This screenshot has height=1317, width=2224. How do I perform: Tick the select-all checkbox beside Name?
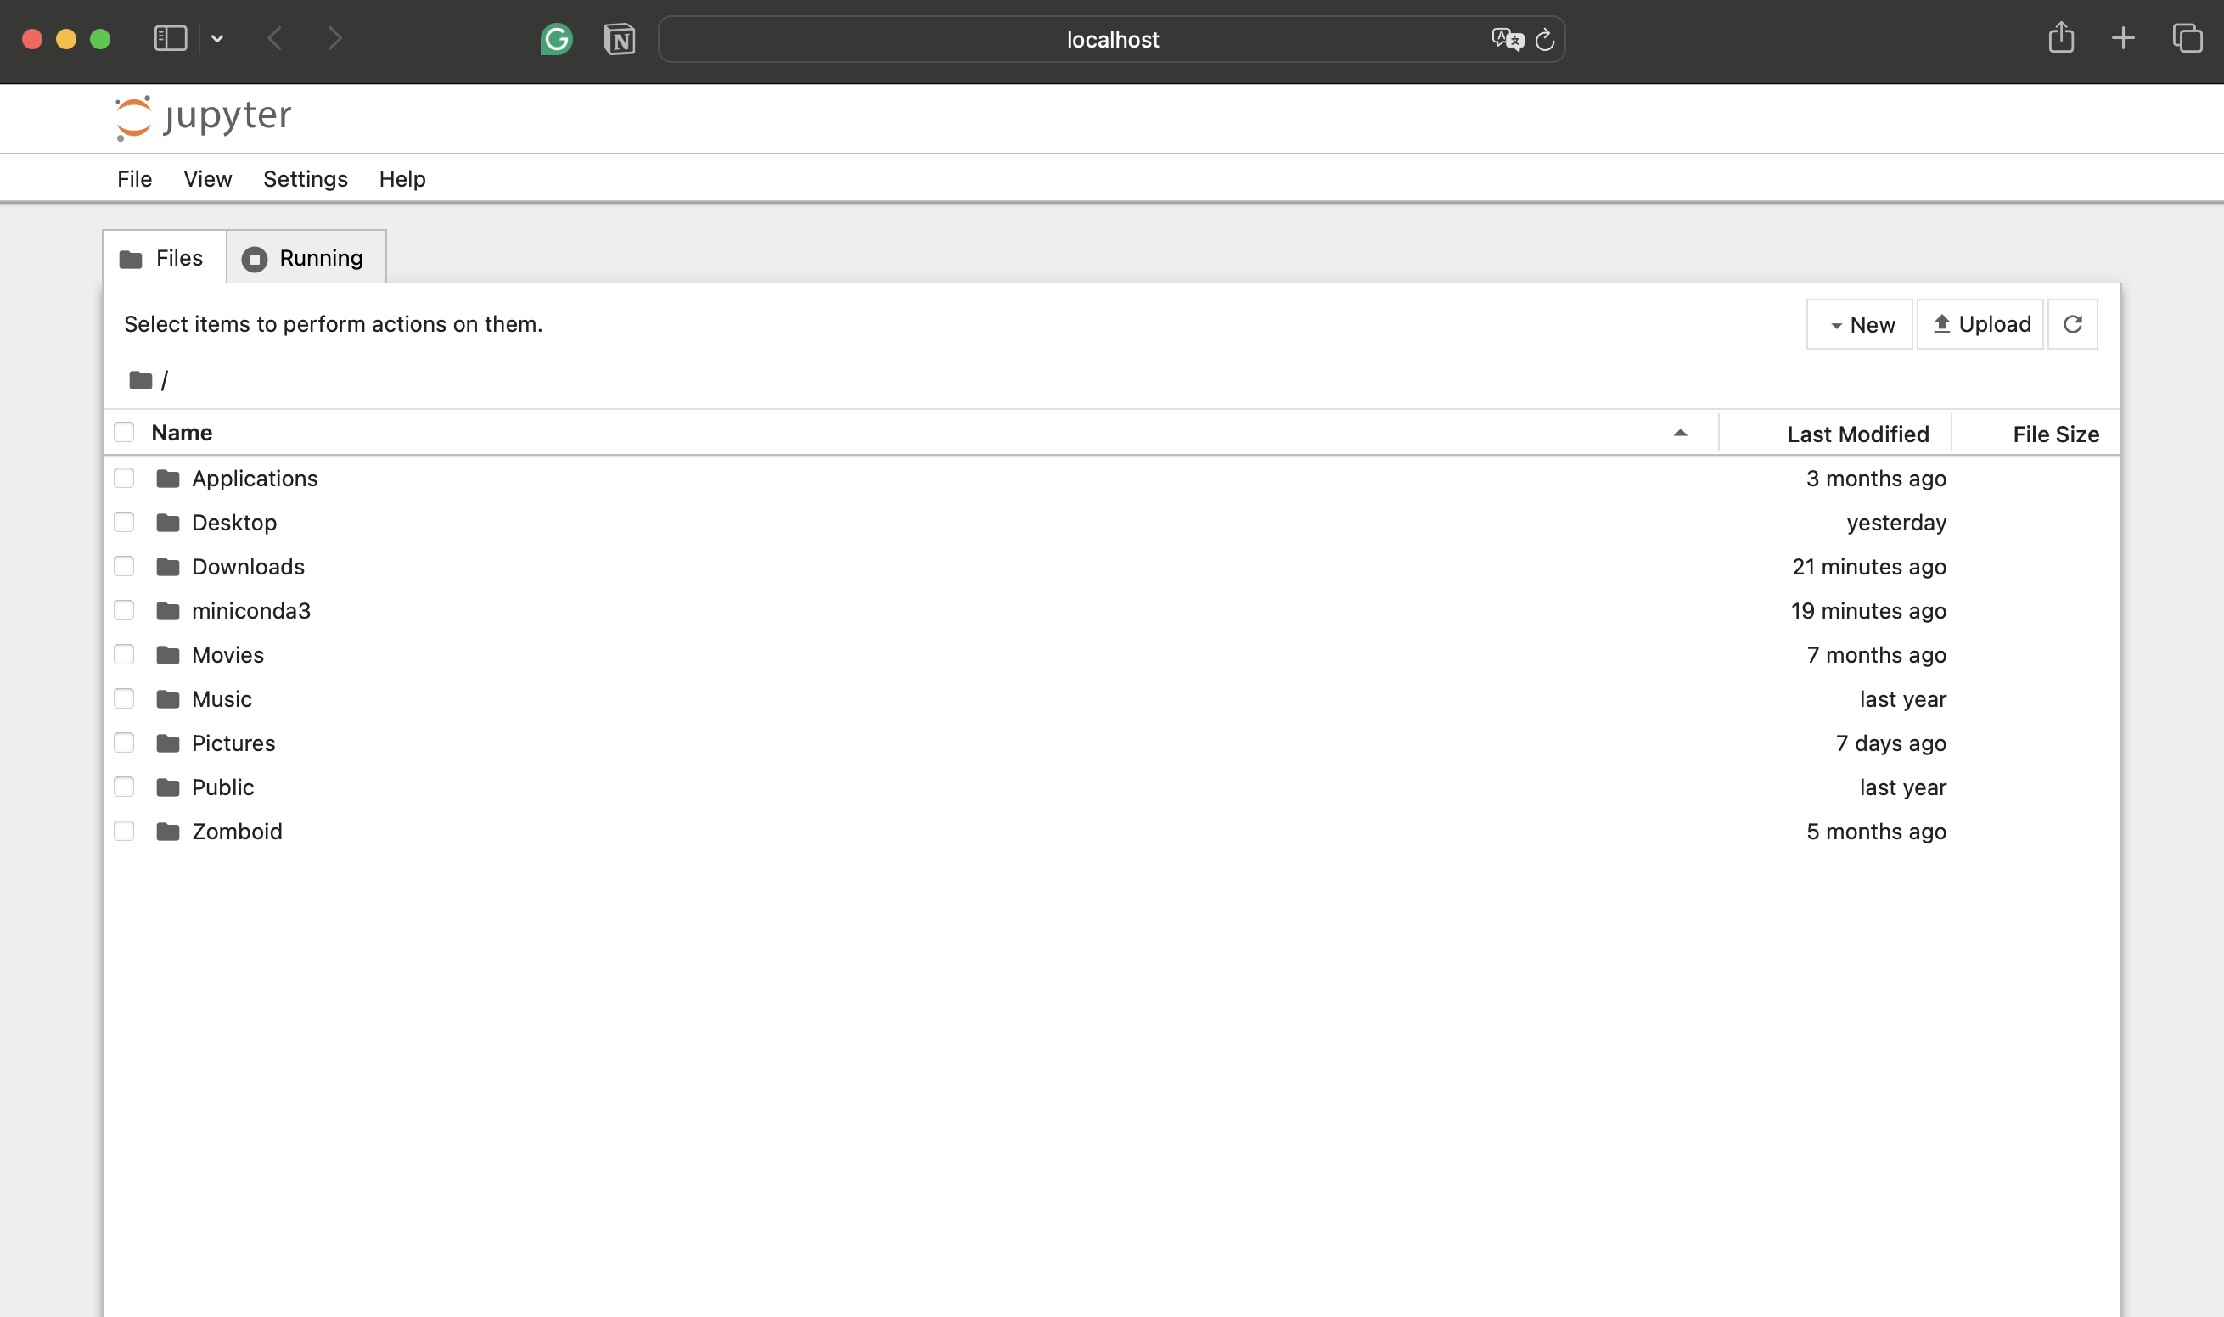tap(124, 432)
